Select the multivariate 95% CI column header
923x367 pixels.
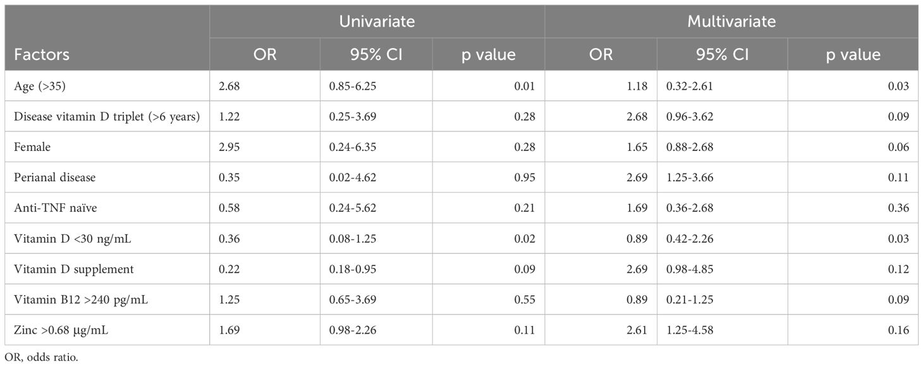pyautogui.click(x=722, y=54)
